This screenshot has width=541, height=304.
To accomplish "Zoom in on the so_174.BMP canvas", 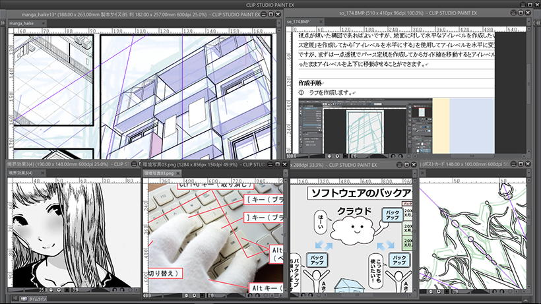I will [x=337, y=156].
